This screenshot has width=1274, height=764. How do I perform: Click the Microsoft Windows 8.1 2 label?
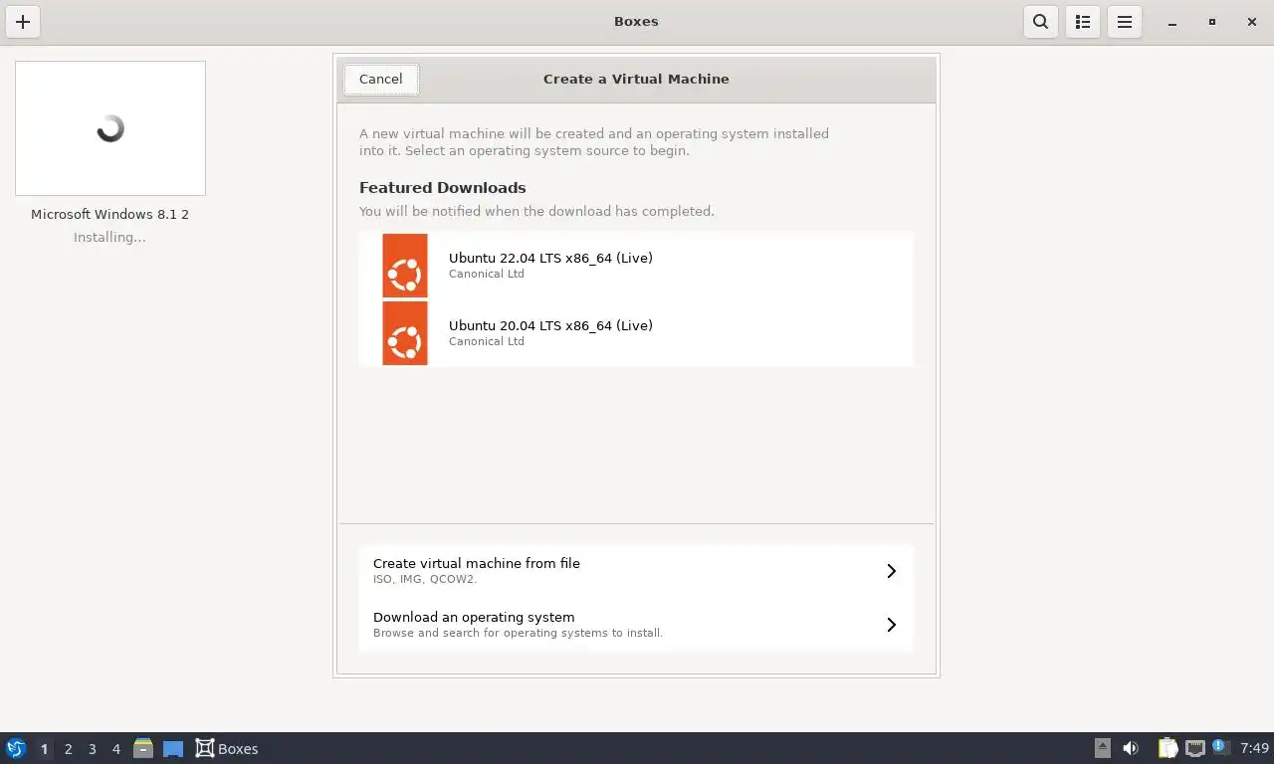click(110, 214)
